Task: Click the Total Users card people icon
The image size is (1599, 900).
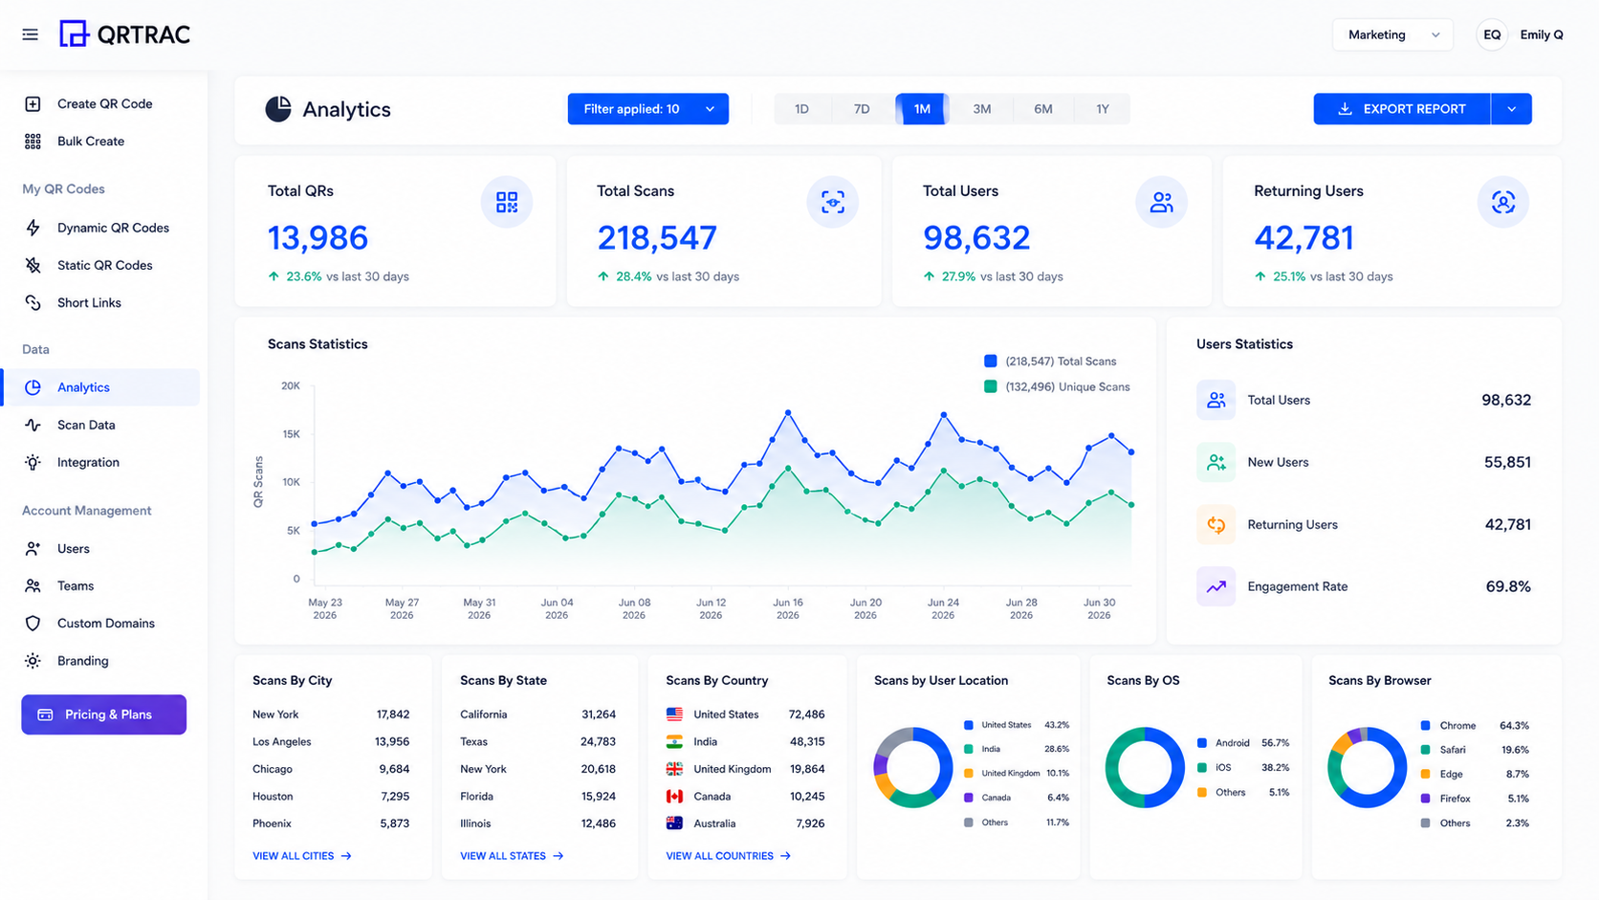Action: pyautogui.click(x=1162, y=202)
